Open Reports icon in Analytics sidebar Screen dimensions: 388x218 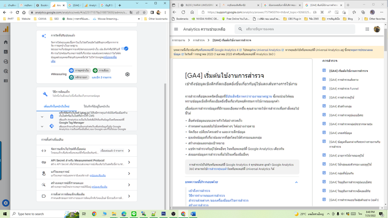point(6,52)
